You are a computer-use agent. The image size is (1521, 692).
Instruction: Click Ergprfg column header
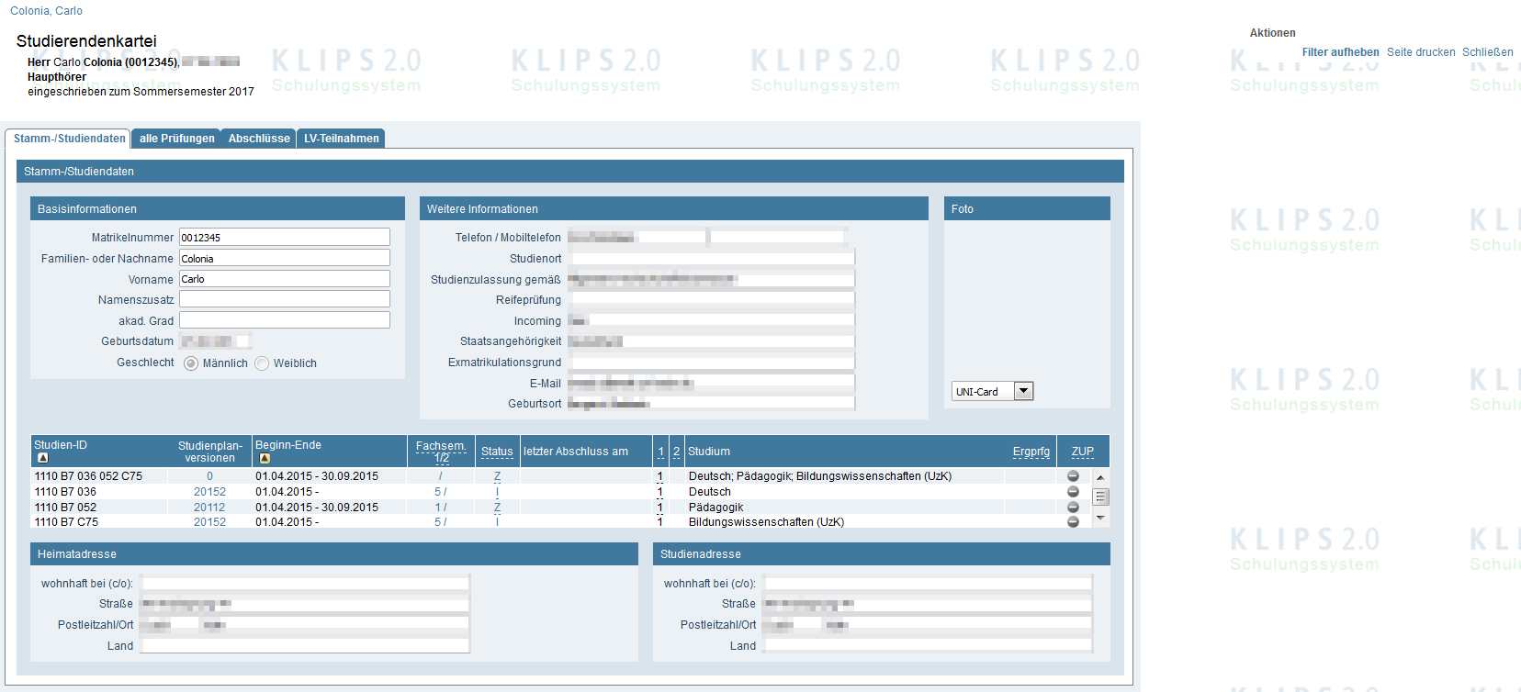click(1031, 452)
